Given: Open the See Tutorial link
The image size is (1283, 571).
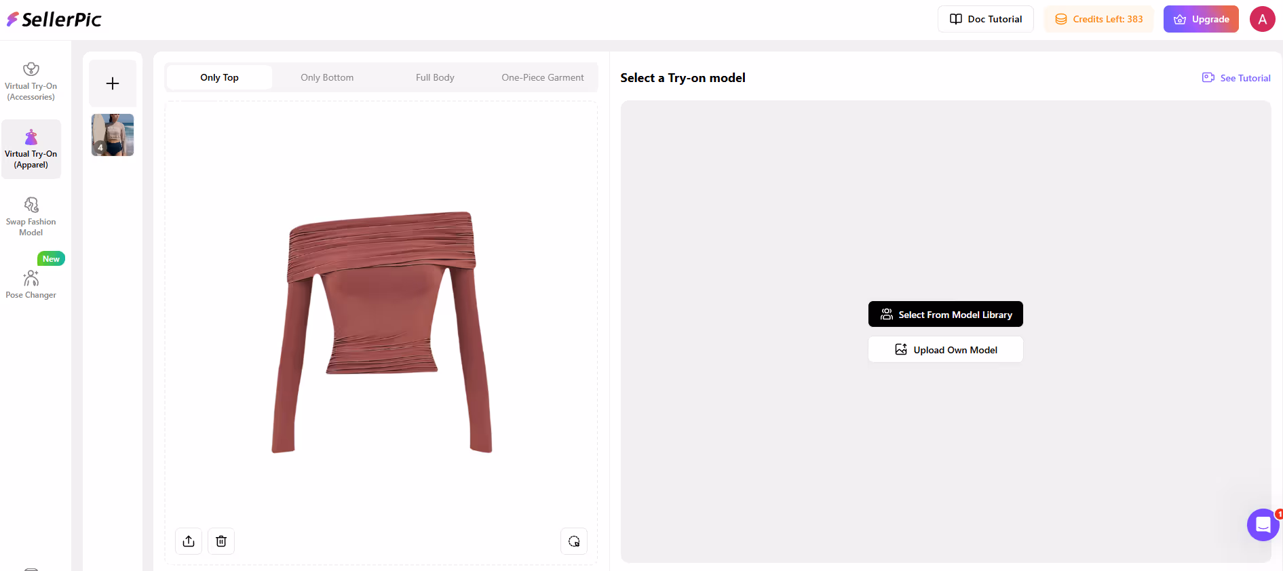Looking at the screenshot, I should pyautogui.click(x=1236, y=78).
